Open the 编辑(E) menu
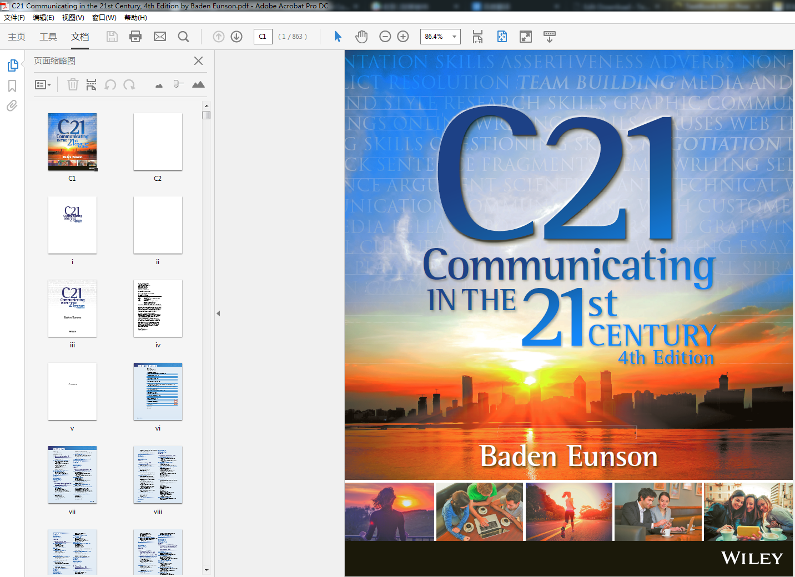 point(43,18)
